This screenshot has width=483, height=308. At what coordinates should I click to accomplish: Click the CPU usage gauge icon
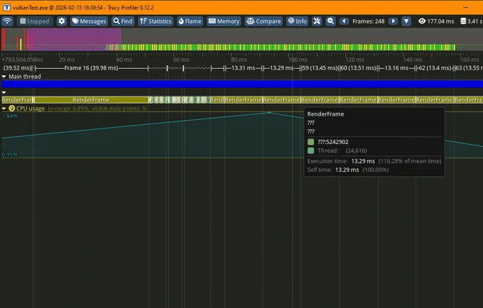[x=11, y=109]
